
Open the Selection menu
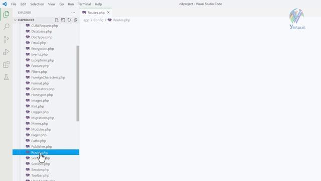(37, 4)
